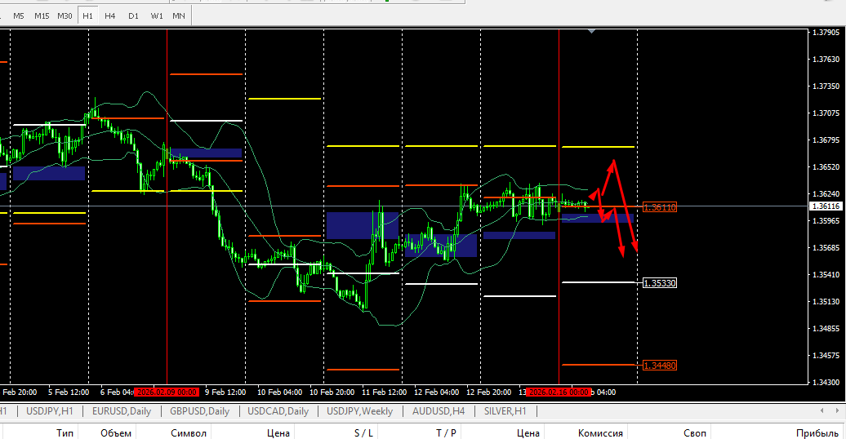Switch to the EURUSD,Daily chart tab
Image resolution: width=846 pixels, height=439 pixels.
click(x=122, y=411)
